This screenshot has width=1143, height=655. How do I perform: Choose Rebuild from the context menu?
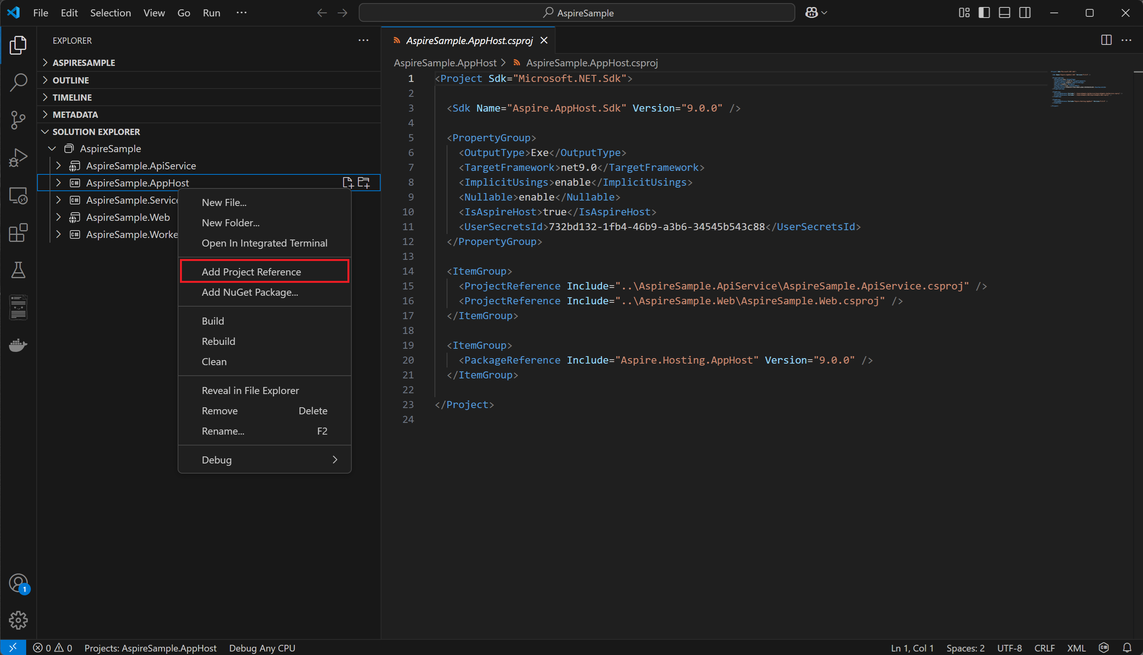coord(218,341)
